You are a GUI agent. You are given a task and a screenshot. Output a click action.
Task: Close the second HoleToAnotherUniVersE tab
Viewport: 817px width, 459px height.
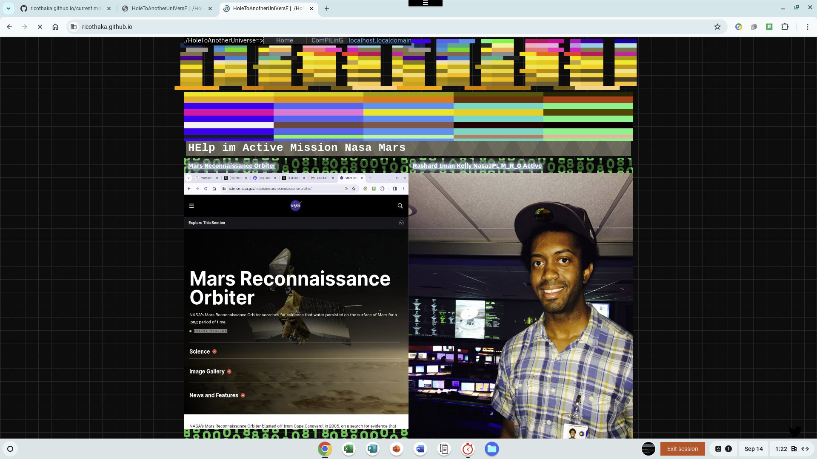click(210, 8)
